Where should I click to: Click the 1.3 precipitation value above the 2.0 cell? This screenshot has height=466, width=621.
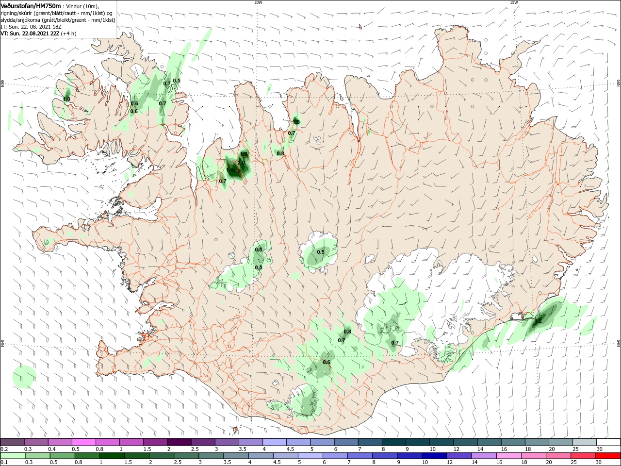click(x=244, y=154)
